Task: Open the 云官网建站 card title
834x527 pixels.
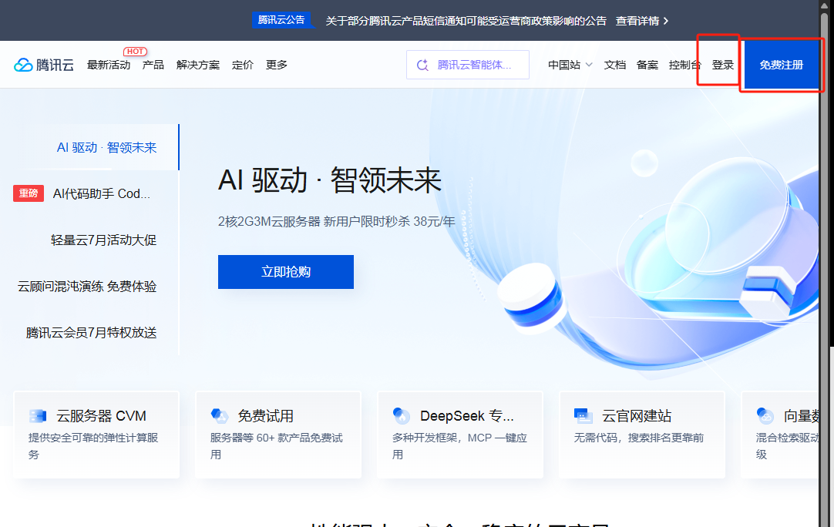Action: (637, 416)
